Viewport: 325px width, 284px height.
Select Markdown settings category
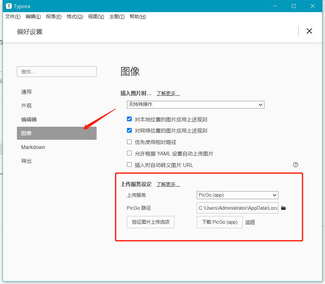point(57,147)
